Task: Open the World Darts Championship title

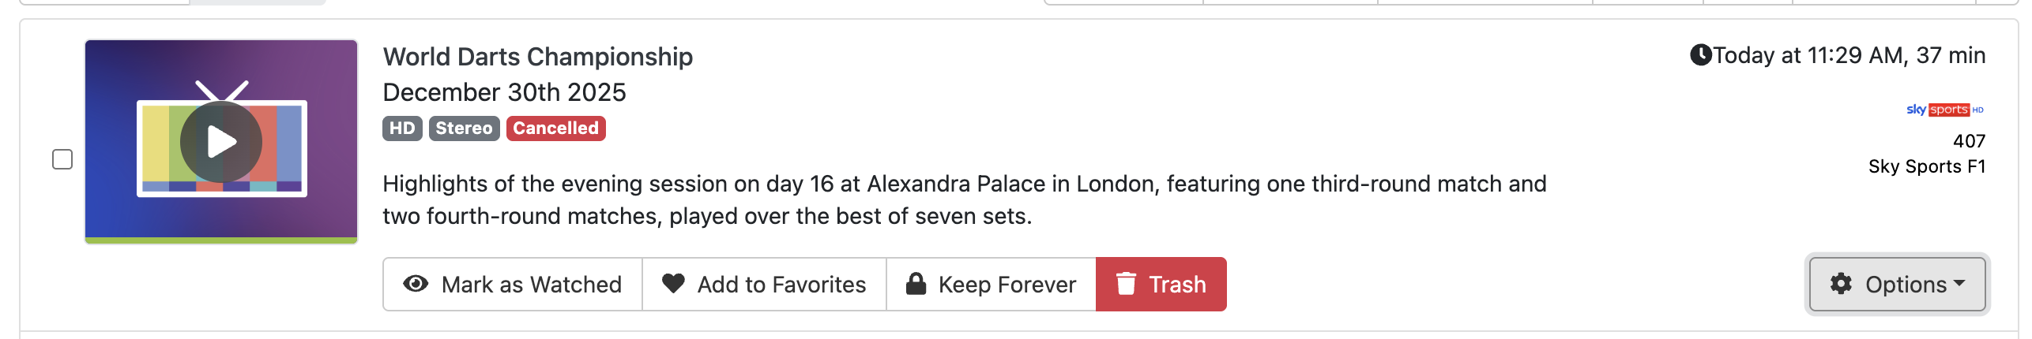Action: [x=537, y=57]
